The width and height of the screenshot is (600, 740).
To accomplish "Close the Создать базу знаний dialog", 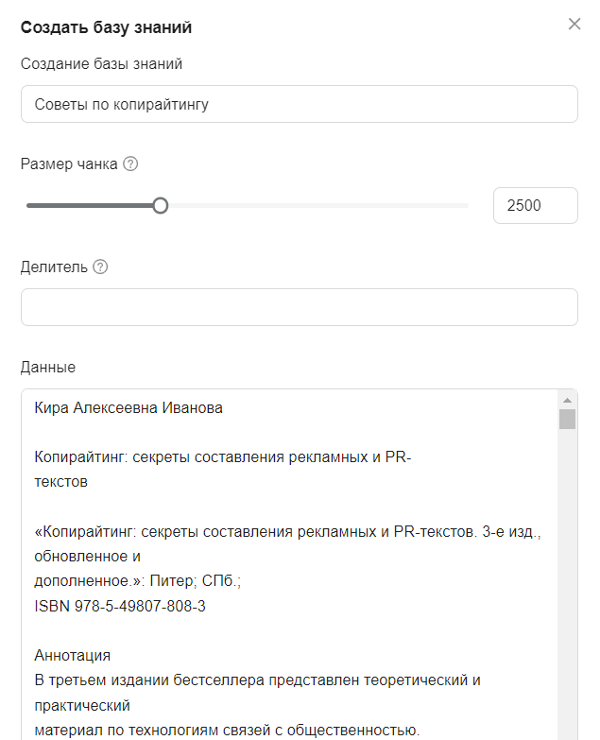I will [574, 25].
